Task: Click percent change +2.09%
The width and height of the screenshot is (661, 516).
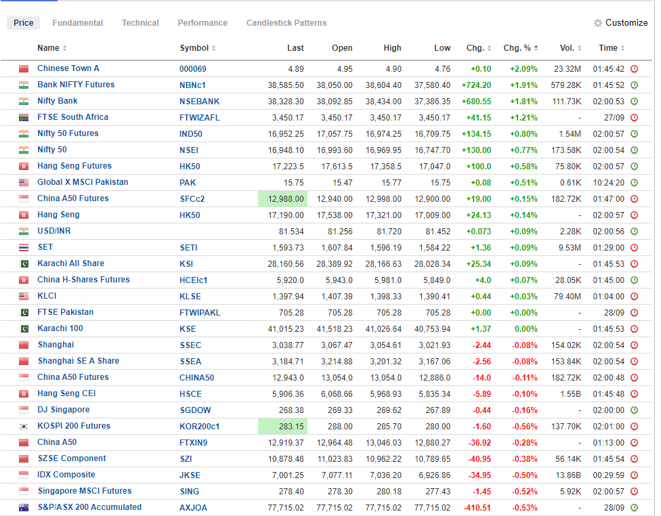Action: click(x=524, y=69)
